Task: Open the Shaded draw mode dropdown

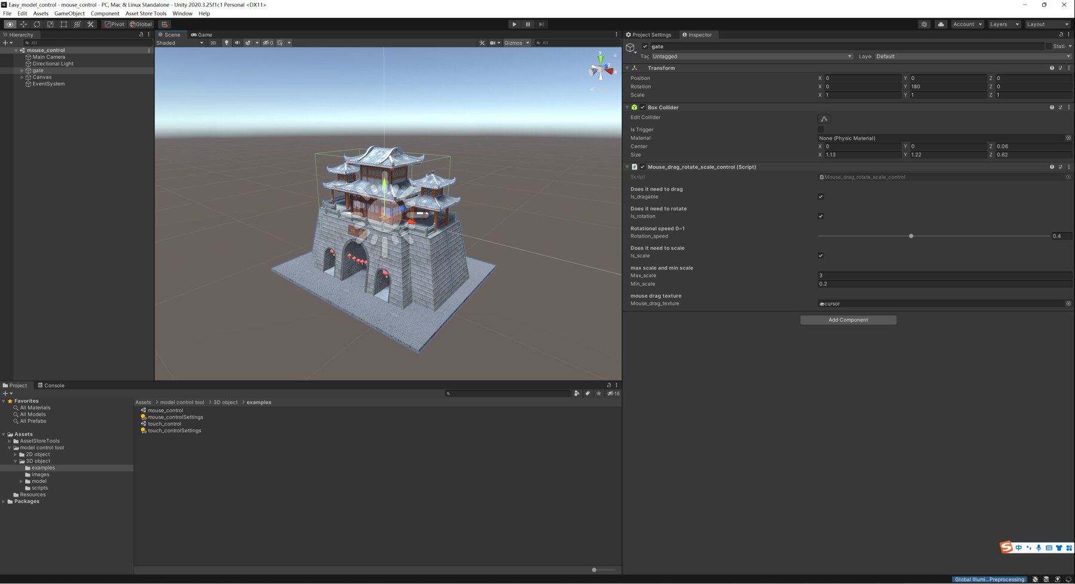Action: pyautogui.click(x=178, y=42)
